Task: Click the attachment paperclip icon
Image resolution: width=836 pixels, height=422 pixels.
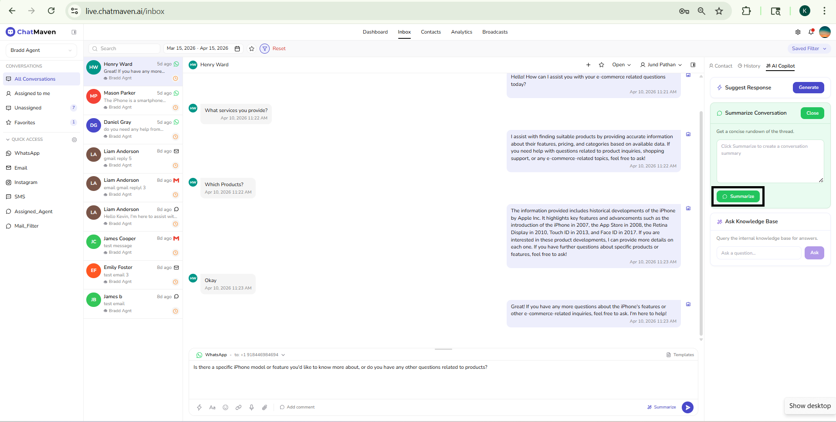Action: [264, 407]
